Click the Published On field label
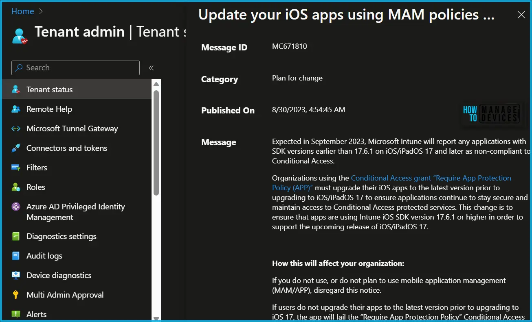 (228, 111)
